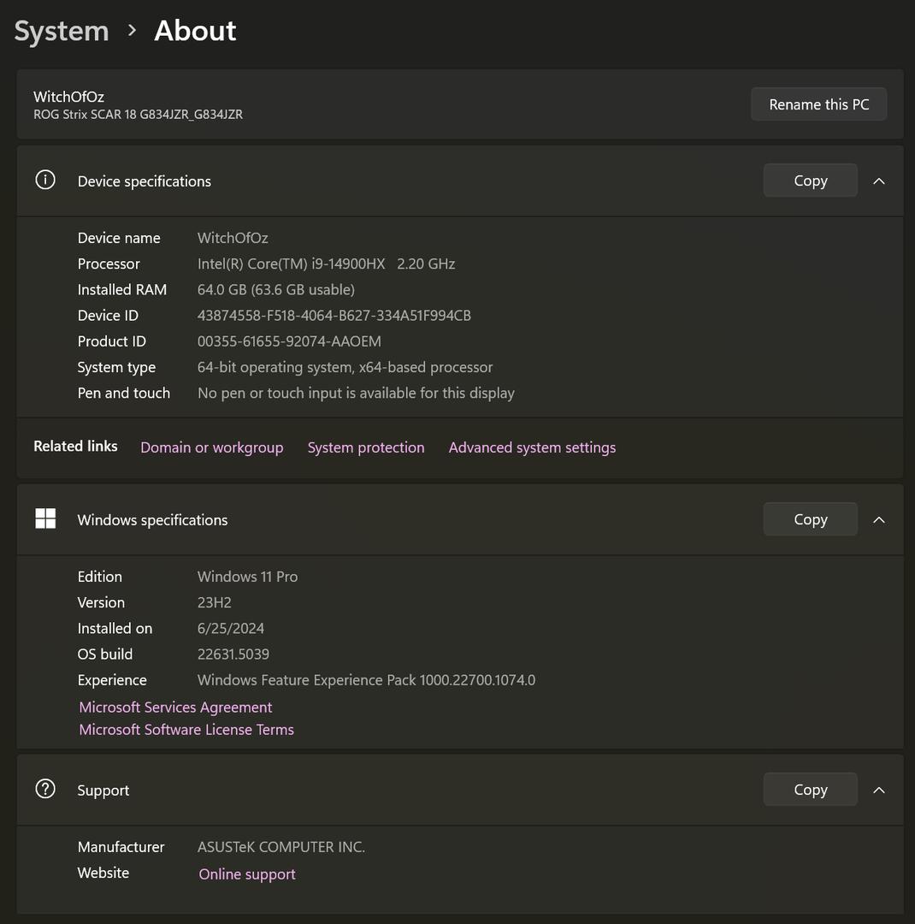This screenshot has width=915, height=924.
Task: Go back to System in breadcrumb
Action: pyautogui.click(x=62, y=31)
